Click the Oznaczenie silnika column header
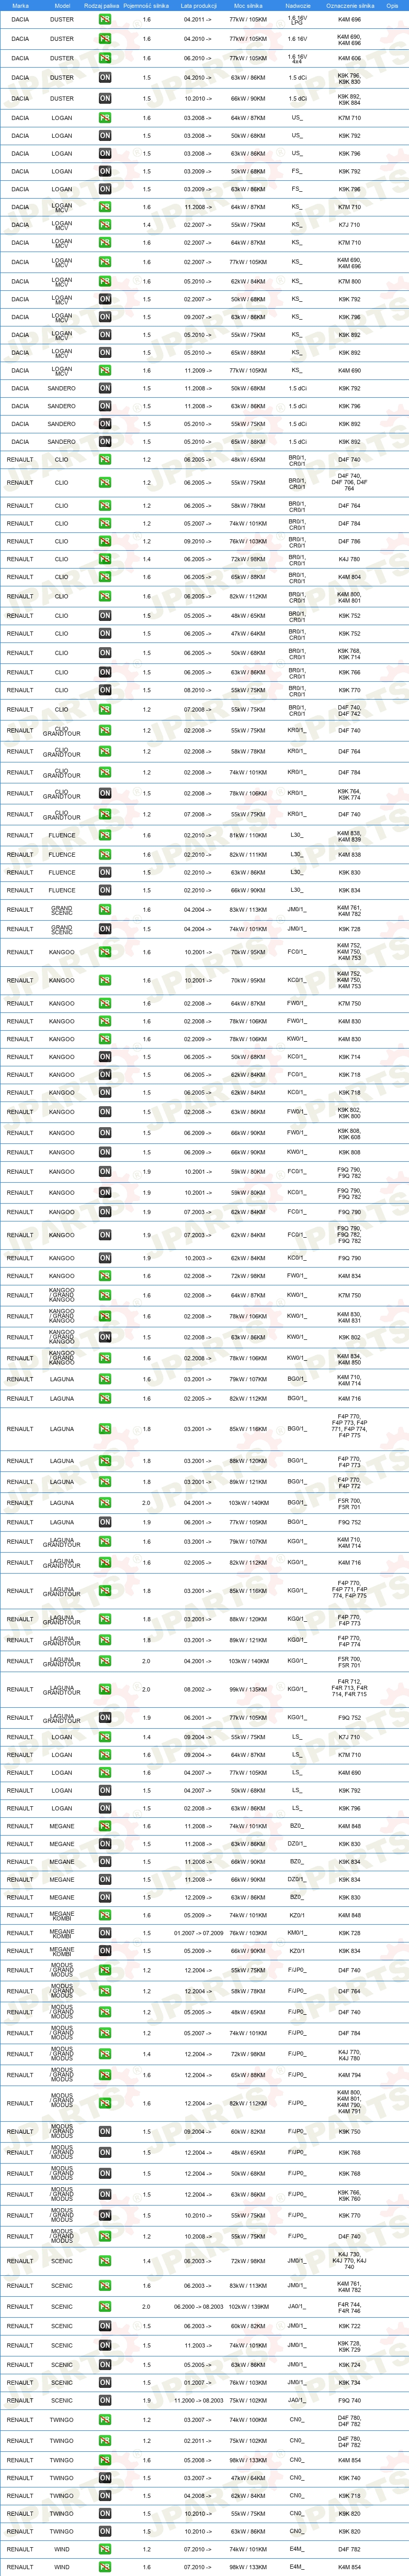 350,5
